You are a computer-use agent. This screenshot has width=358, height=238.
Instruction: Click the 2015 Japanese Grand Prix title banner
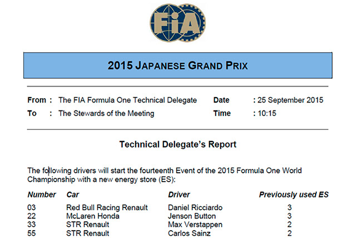point(178,65)
